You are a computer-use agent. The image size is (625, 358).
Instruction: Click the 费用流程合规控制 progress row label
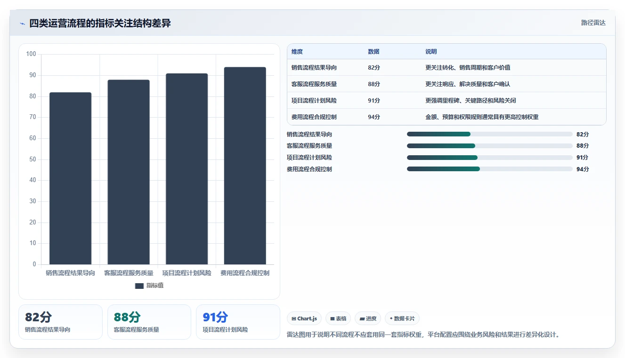[x=309, y=169]
